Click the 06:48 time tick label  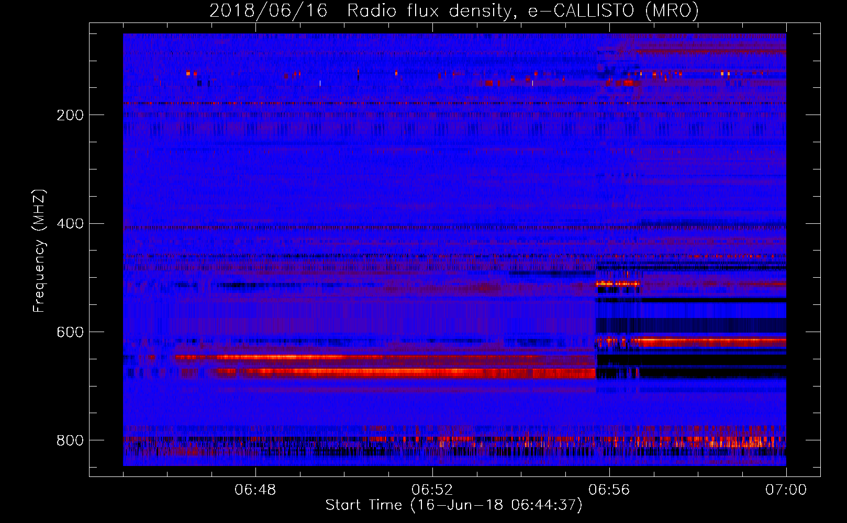pyautogui.click(x=255, y=490)
